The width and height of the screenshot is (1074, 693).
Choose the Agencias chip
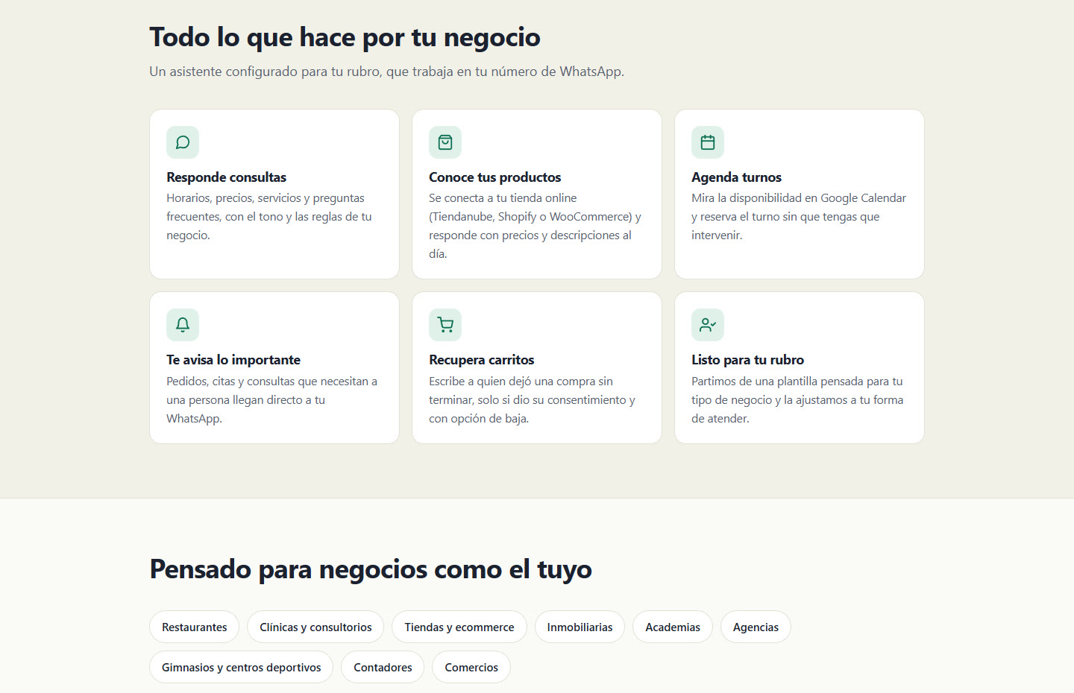click(x=756, y=627)
